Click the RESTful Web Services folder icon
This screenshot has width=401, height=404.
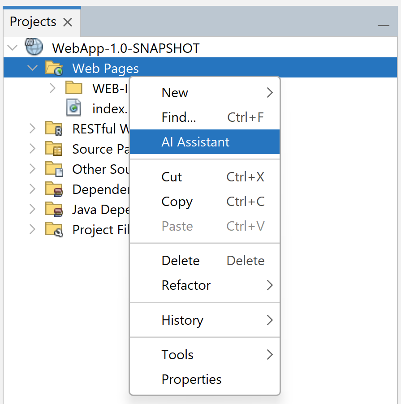[54, 129]
